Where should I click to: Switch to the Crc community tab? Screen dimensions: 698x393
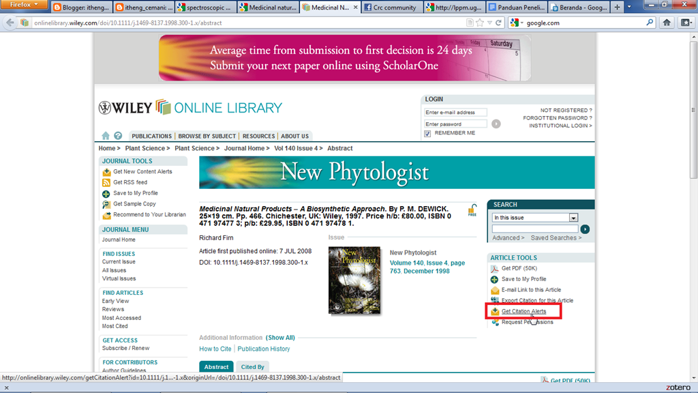(391, 7)
